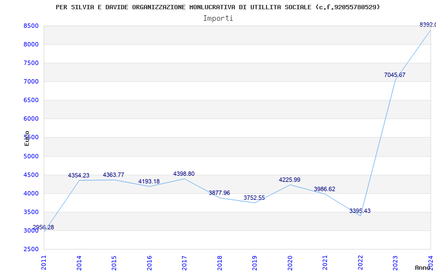Screen dimensions: 436x273
Task: Click the x-axis year 2014
Action: [x=79, y=263]
